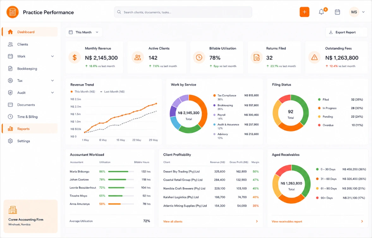
Task: Click the clock icon on Billable Utilisation card
Action: 199,57
